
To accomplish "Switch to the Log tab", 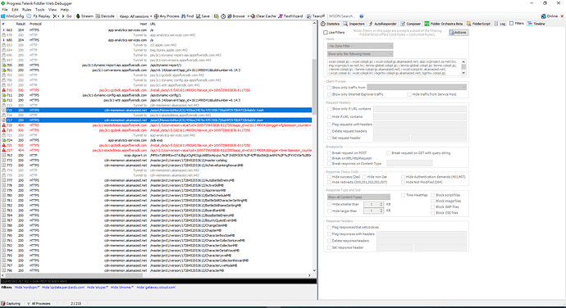I will coord(500,24).
